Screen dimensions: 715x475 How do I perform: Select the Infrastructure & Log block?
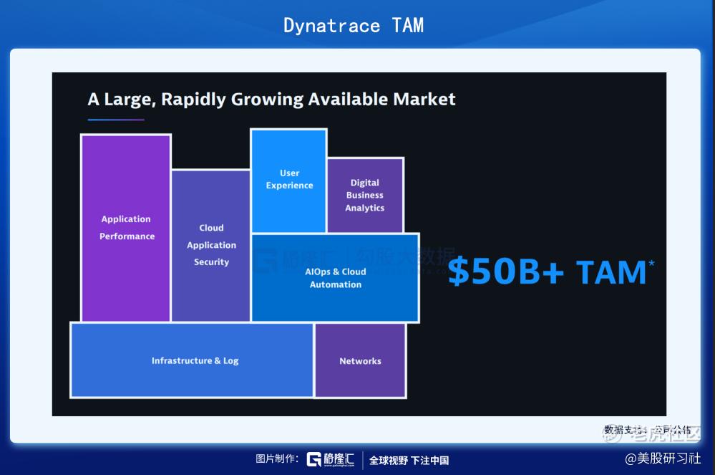(192, 360)
